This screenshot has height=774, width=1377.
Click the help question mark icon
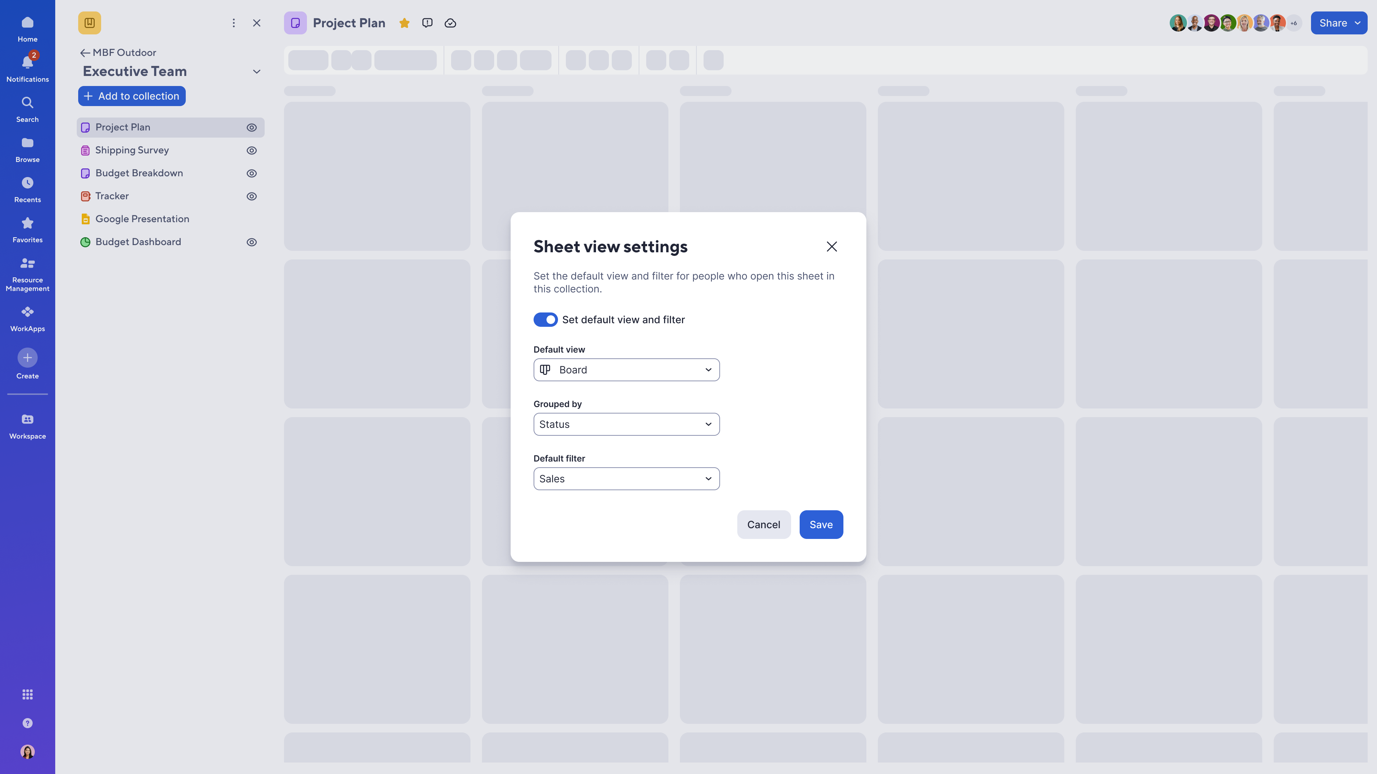click(27, 723)
